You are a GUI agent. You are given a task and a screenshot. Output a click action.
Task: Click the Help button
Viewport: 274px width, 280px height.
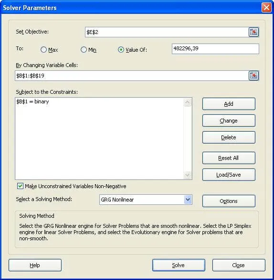35,265
